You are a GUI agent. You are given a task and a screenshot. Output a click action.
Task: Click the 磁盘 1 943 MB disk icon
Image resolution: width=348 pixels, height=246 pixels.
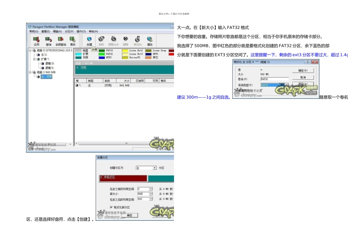click(34, 72)
